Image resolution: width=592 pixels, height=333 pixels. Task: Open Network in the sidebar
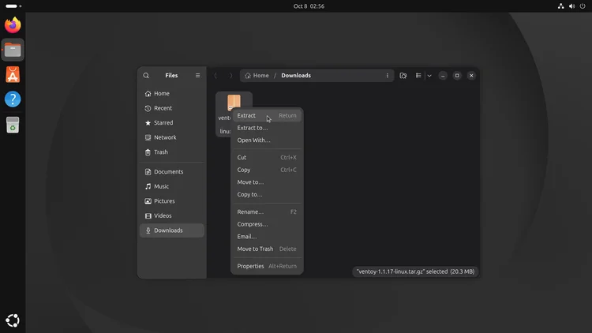click(172, 137)
